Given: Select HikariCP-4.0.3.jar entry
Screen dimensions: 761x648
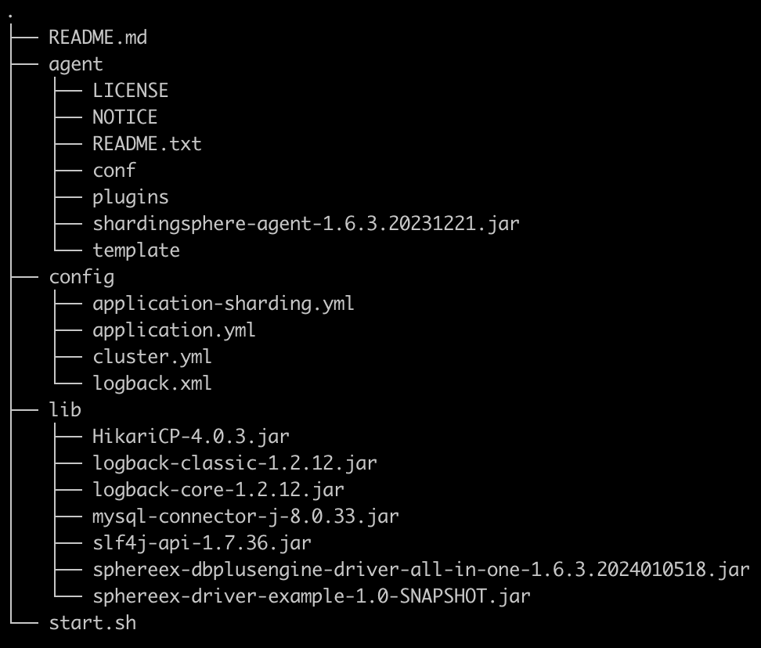Looking at the screenshot, I should 190,436.
